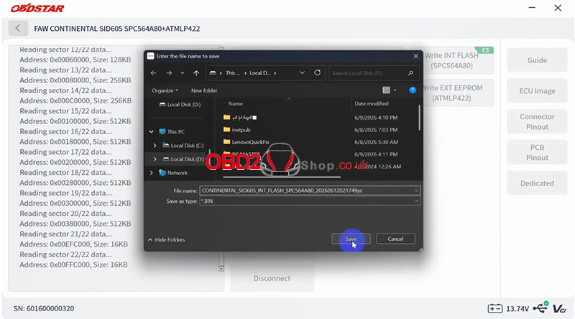Image resolution: width=575 pixels, height=319 pixels.
Task: Click Cancel in the save dialog
Action: pos(395,239)
